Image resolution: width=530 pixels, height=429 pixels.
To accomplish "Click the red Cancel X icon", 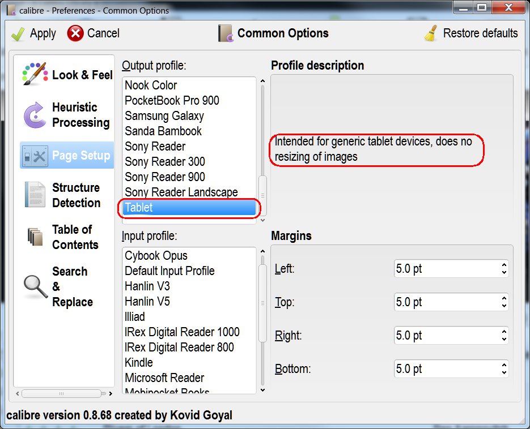I will pyautogui.click(x=75, y=33).
